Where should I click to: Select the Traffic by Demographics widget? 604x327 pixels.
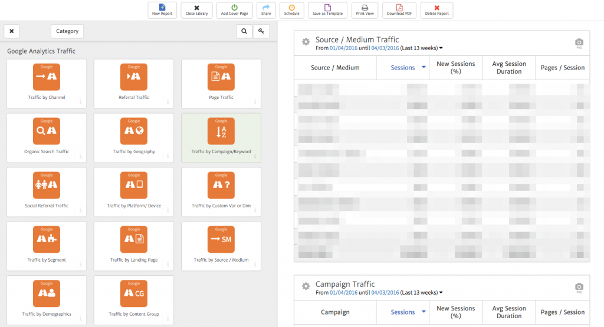47,300
